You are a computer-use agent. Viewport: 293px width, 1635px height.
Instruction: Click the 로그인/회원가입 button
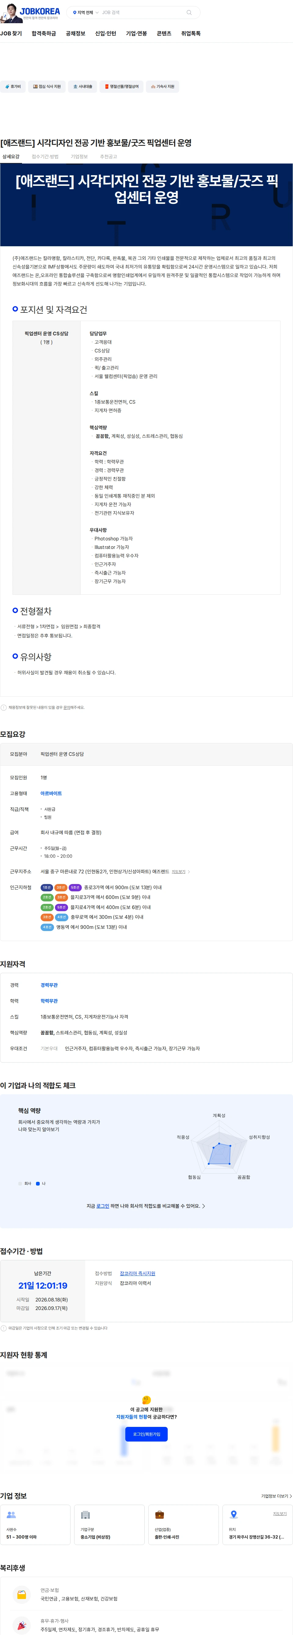146,1434
